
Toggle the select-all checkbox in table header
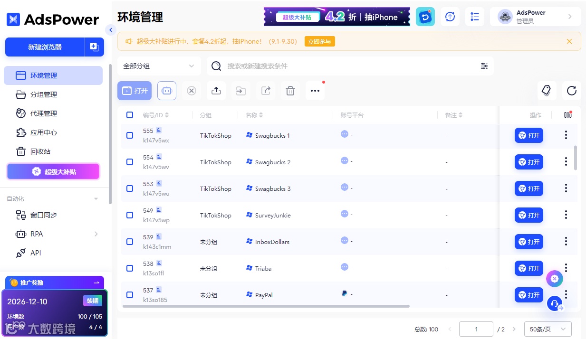[130, 115]
